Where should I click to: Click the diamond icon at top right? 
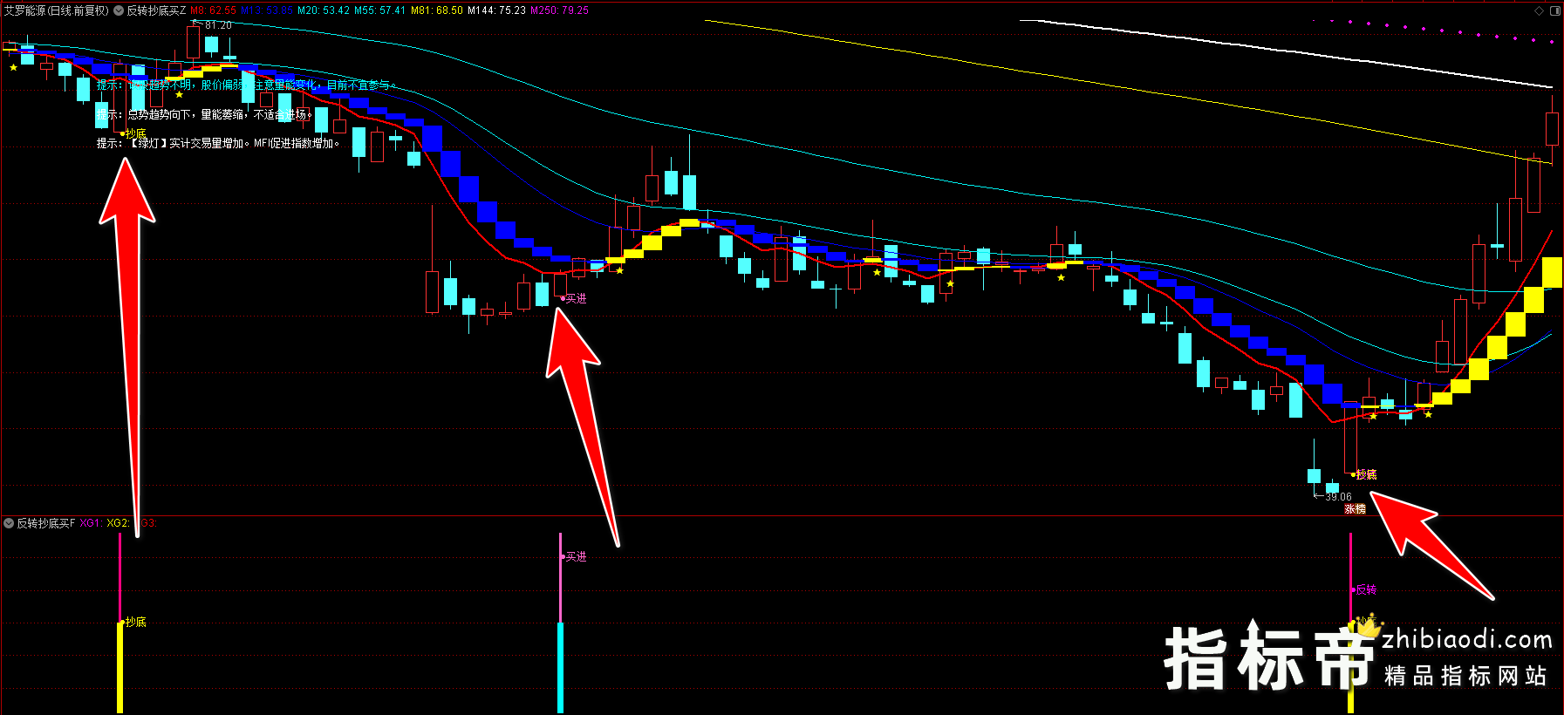pyautogui.click(x=1539, y=10)
